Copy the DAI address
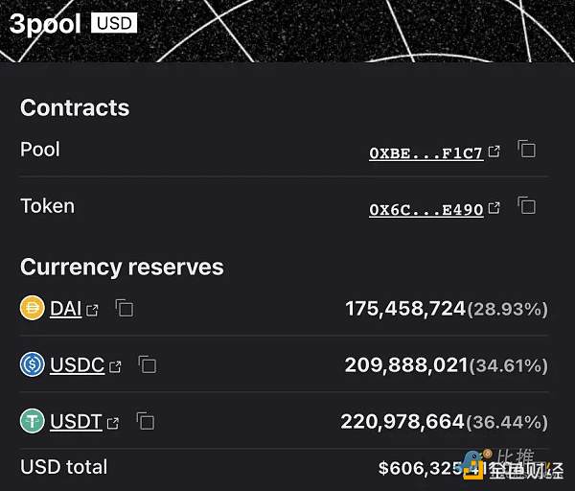 click(124, 309)
